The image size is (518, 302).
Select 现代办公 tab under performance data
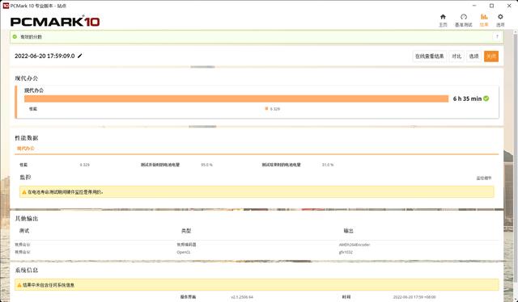26,149
